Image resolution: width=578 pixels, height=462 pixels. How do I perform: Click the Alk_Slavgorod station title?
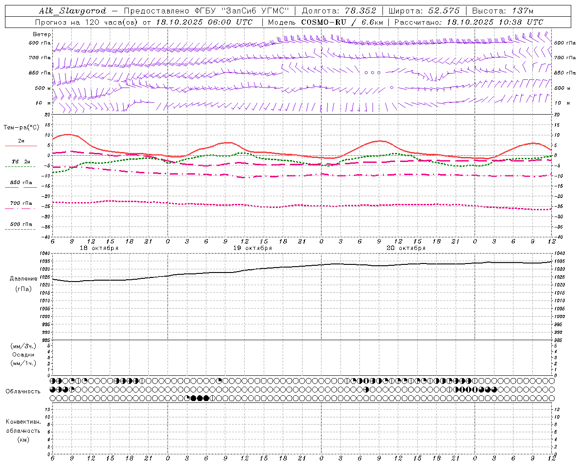(73, 11)
